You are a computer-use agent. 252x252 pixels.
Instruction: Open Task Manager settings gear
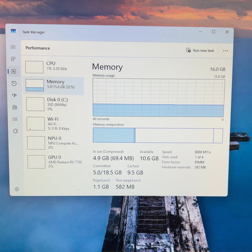point(17,189)
